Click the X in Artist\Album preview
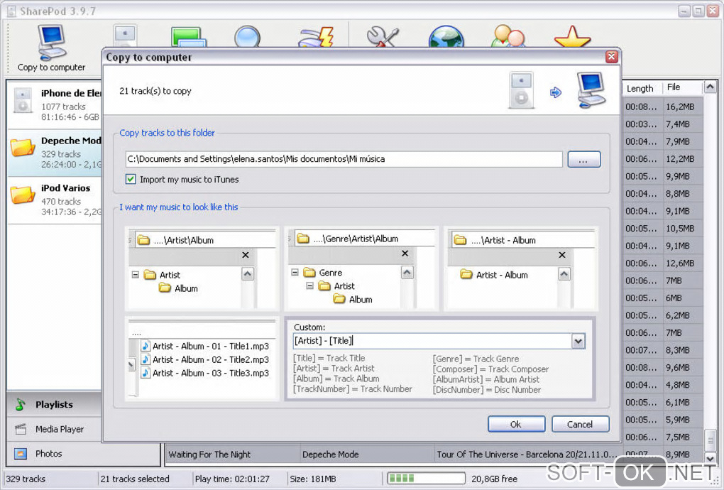 click(246, 255)
